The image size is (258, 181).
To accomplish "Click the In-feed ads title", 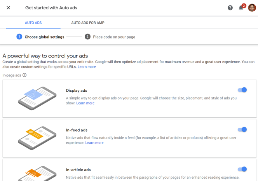I will [77, 130].
